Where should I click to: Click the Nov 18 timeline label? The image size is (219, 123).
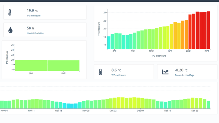[59, 111]
